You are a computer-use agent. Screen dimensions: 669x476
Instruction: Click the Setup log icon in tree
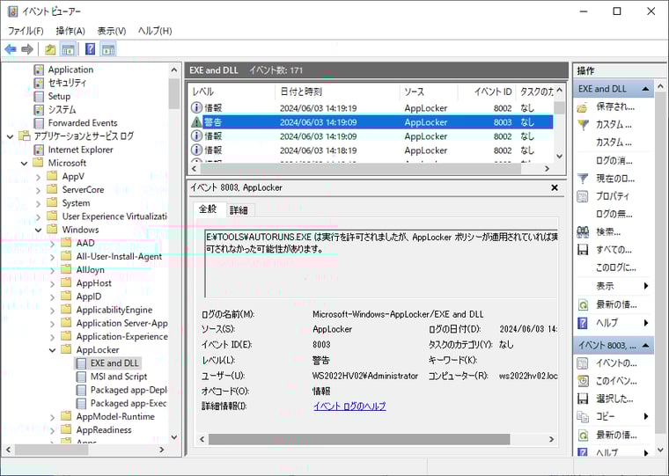click(x=39, y=97)
